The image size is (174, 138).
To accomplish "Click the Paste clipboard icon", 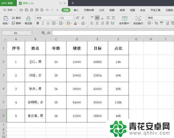I will click(6, 18).
